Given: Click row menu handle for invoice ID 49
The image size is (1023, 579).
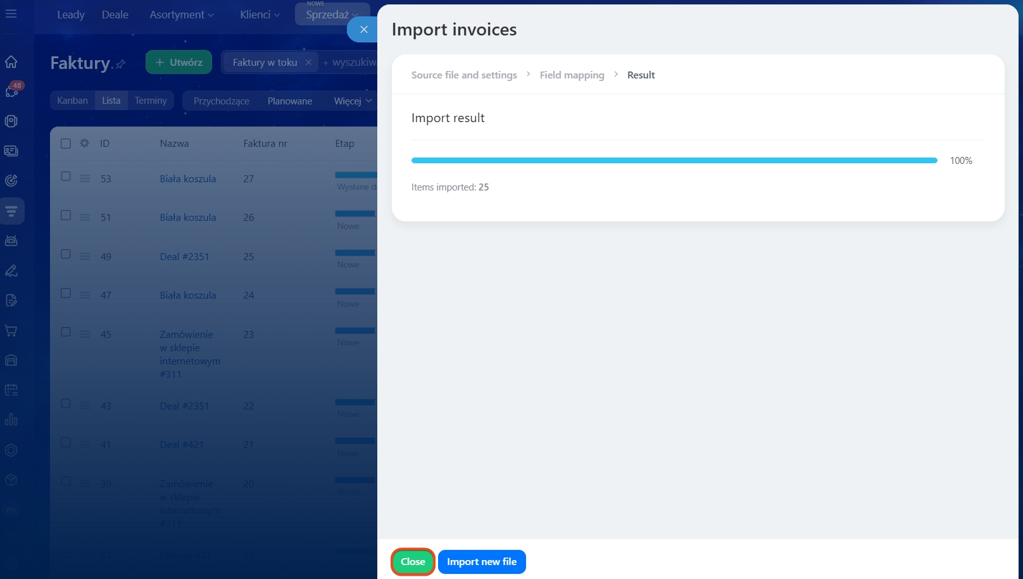Looking at the screenshot, I should [x=85, y=256].
